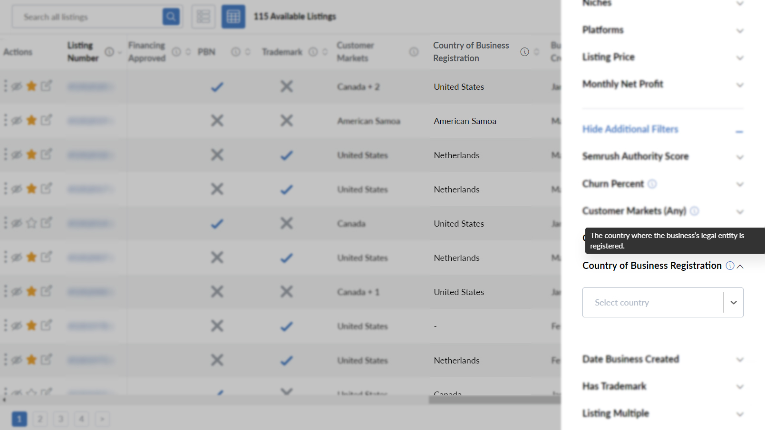
Task: Click info icon next to Customer Markets filter
Action: click(694, 211)
